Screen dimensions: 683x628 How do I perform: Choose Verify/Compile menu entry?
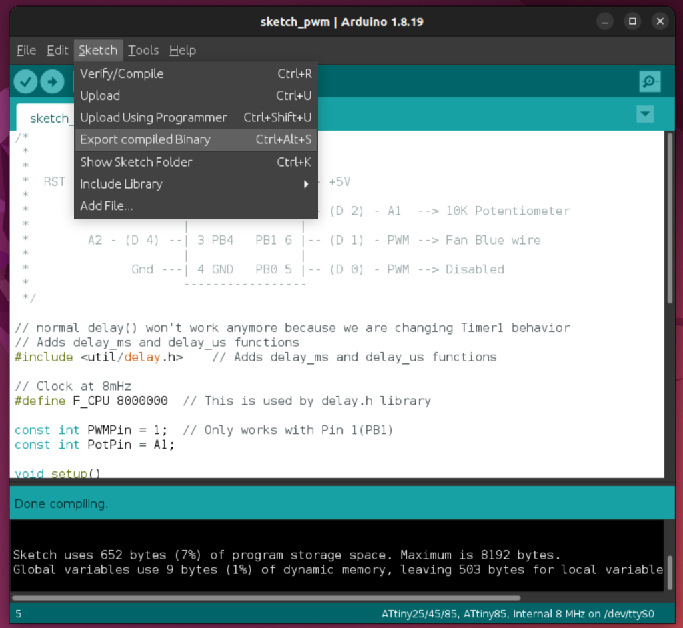121,73
